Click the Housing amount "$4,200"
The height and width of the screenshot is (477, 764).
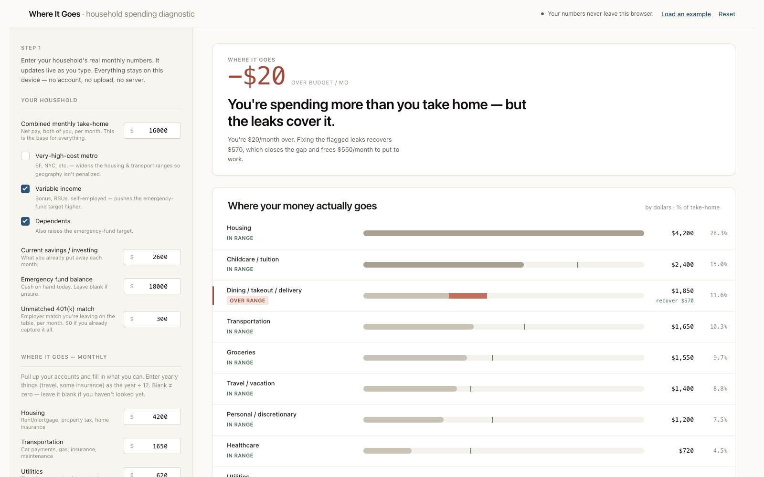click(x=682, y=233)
